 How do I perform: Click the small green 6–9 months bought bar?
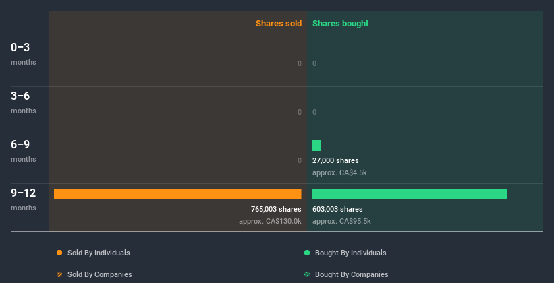(316, 146)
